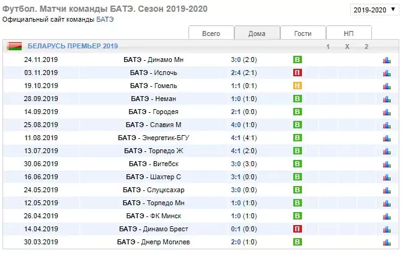Open the БАТЭ official site link
The height and width of the screenshot is (253, 403).
(x=105, y=20)
